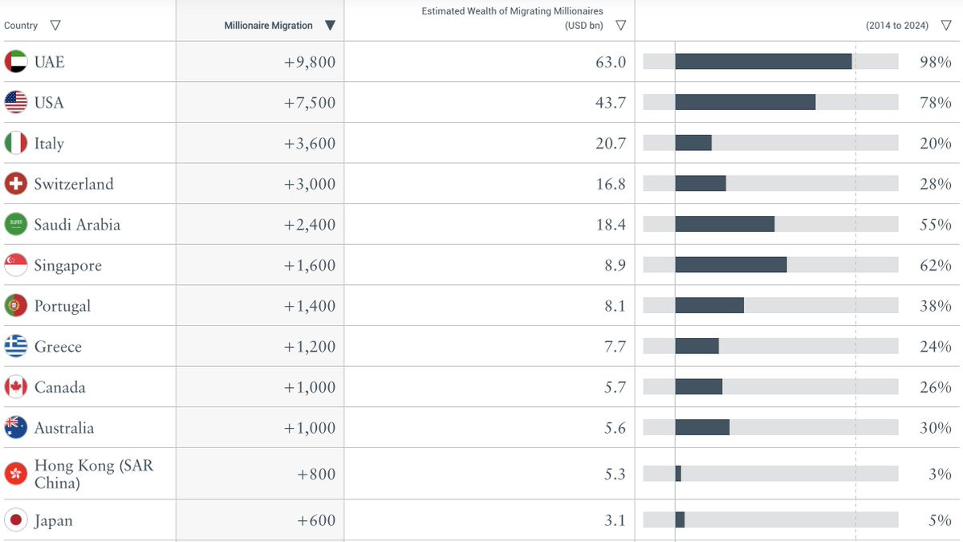Click the Singapore flag icon
This screenshot has width=963, height=542.
click(x=16, y=265)
